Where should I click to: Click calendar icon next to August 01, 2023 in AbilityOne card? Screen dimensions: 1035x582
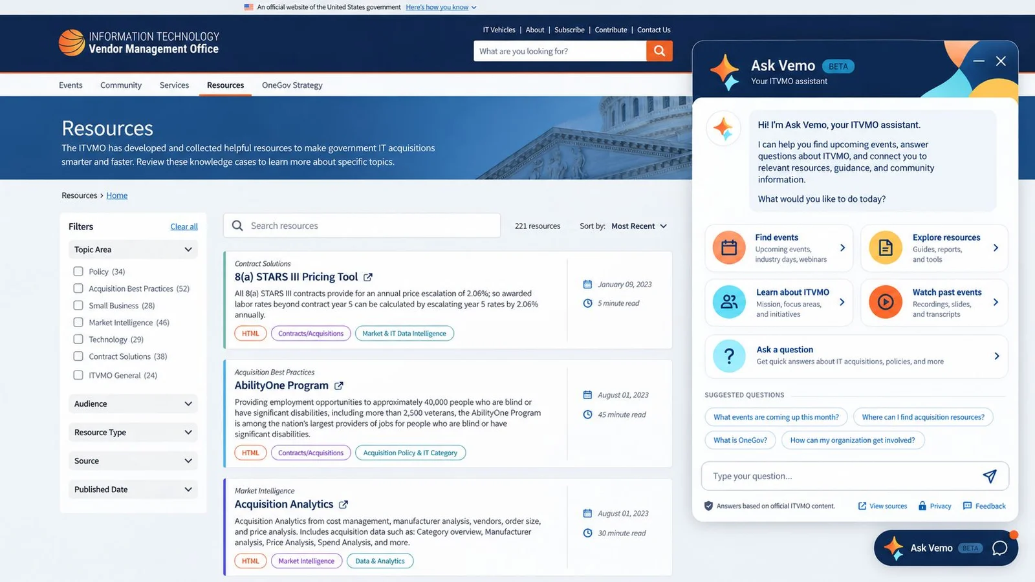(x=587, y=395)
